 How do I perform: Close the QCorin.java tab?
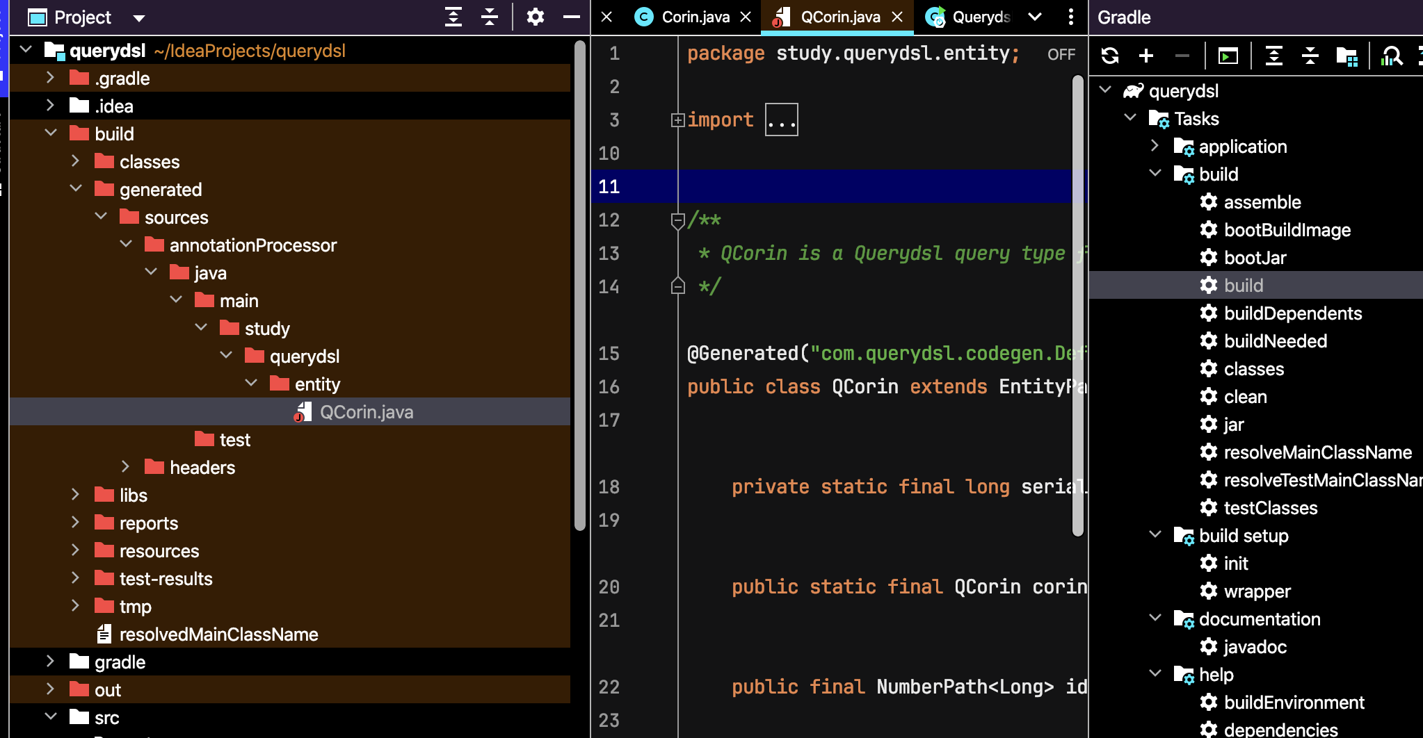pyautogui.click(x=897, y=17)
